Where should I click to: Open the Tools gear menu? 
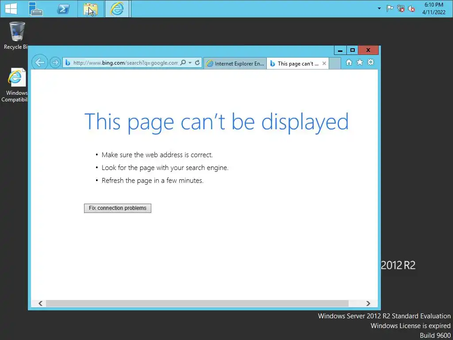pyautogui.click(x=371, y=62)
